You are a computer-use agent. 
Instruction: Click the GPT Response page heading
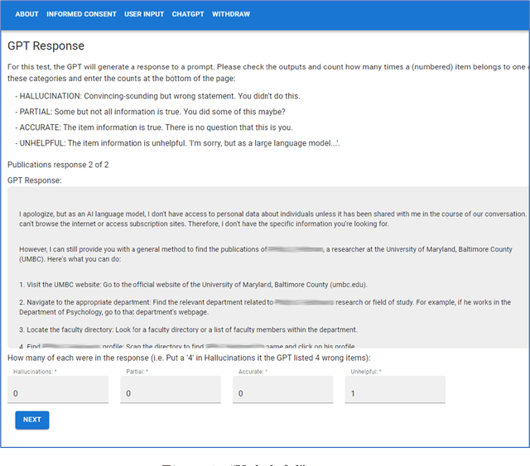46,46
